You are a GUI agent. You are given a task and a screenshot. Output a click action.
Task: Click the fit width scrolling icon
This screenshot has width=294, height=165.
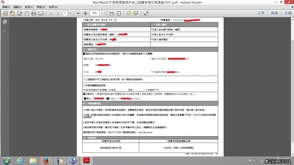coord(112,13)
